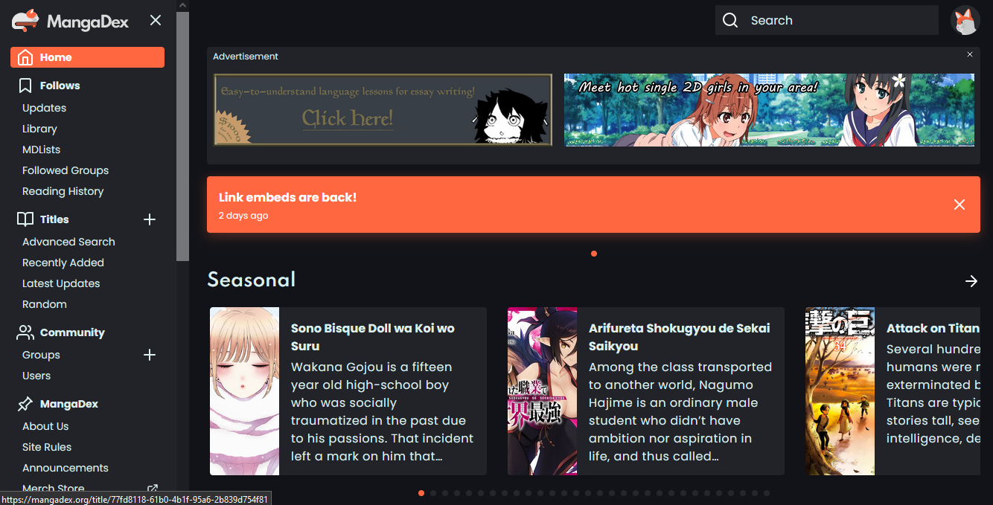The height and width of the screenshot is (505, 993).
Task: Dismiss the Link embeds announcement banner
Action: coord(959,205)
